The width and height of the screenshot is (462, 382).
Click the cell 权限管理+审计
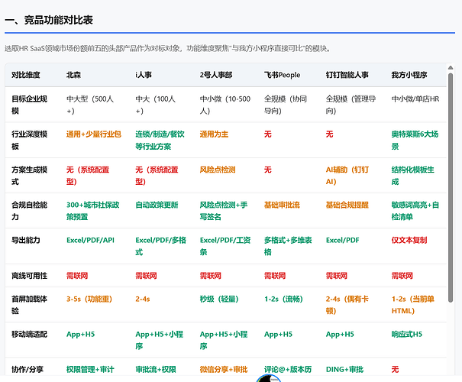coord(90,369)
